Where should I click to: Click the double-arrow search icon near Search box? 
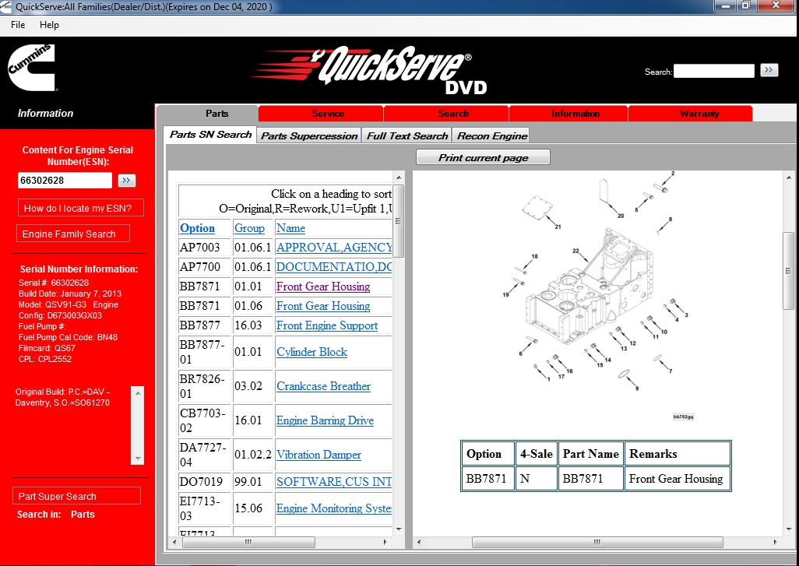769,70
